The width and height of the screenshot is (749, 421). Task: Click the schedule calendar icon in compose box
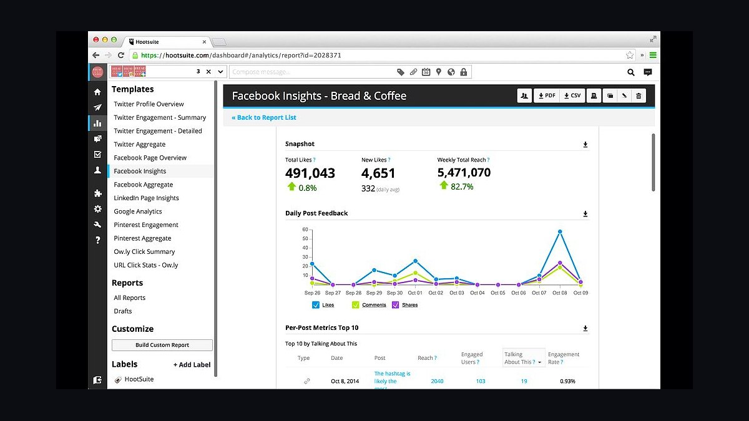pos(426,72)
